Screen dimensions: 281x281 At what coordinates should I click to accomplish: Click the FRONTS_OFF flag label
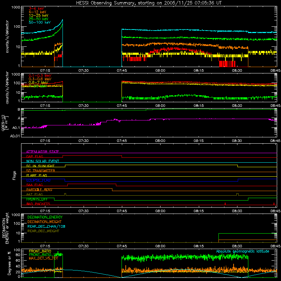pyautogui.click(x=37, y=199)
